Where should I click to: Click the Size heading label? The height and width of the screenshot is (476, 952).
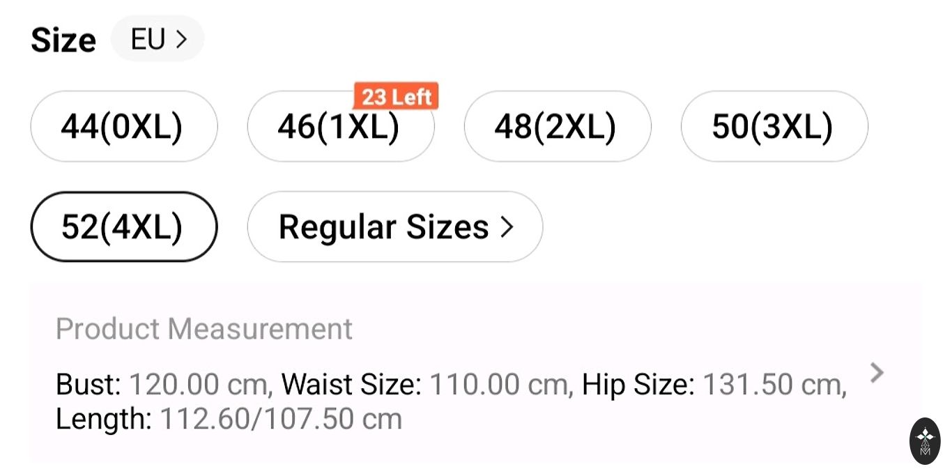pos(63,40)
